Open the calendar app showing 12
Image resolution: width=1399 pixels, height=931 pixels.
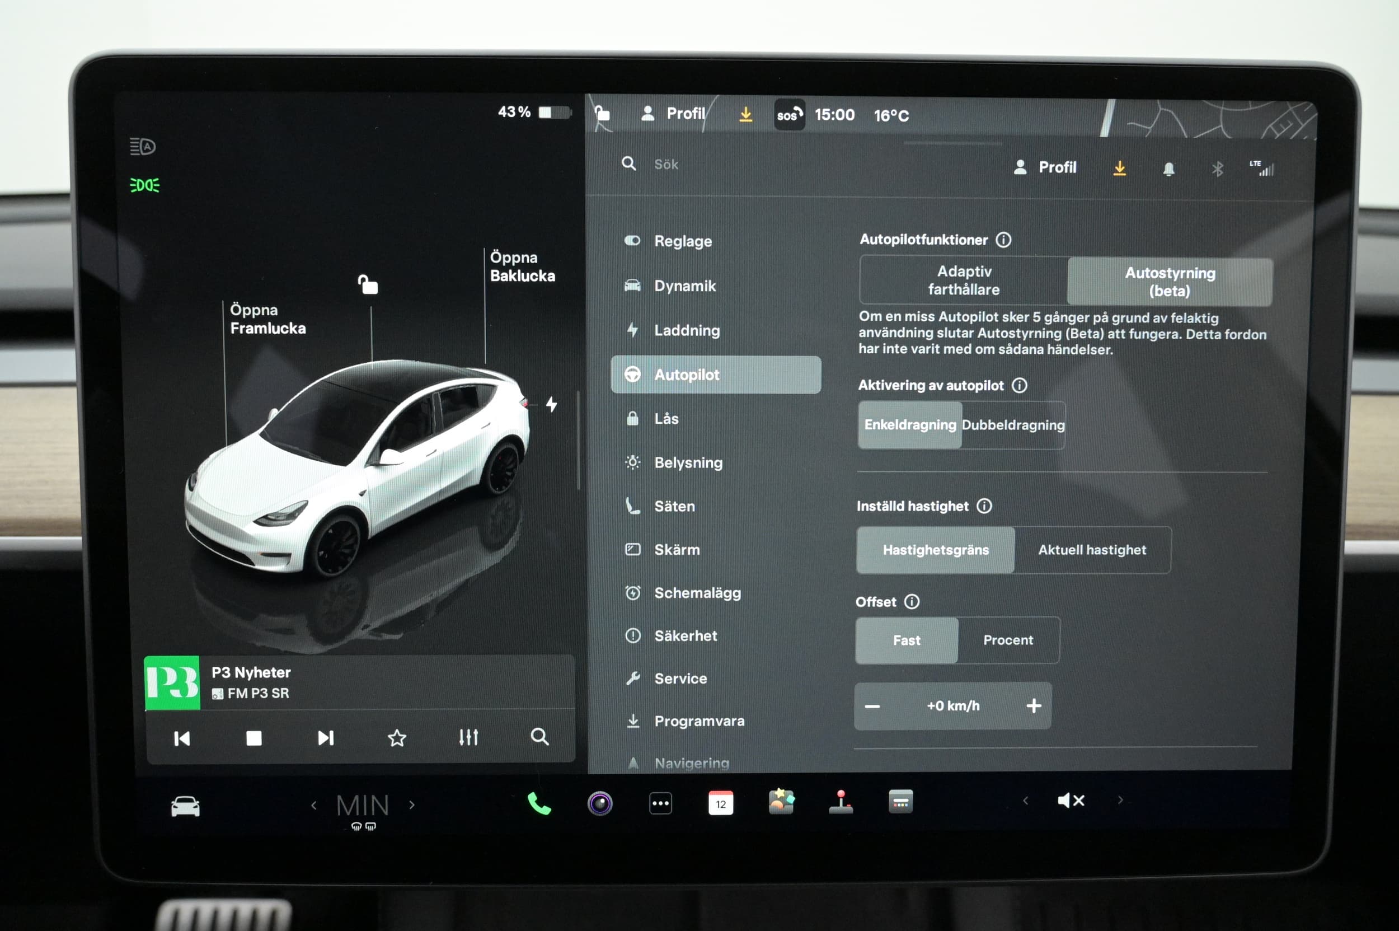(x=721, y=803)
